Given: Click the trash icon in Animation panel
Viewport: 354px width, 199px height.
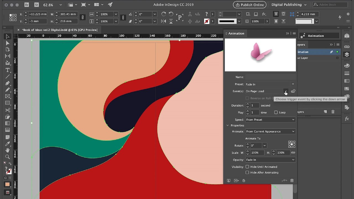Looking at the screenshot, I should point(292,180).
